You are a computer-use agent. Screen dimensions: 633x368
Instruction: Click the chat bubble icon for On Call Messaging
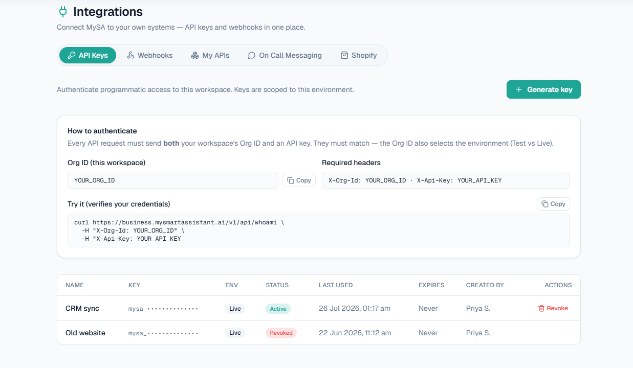click(251, 55)
